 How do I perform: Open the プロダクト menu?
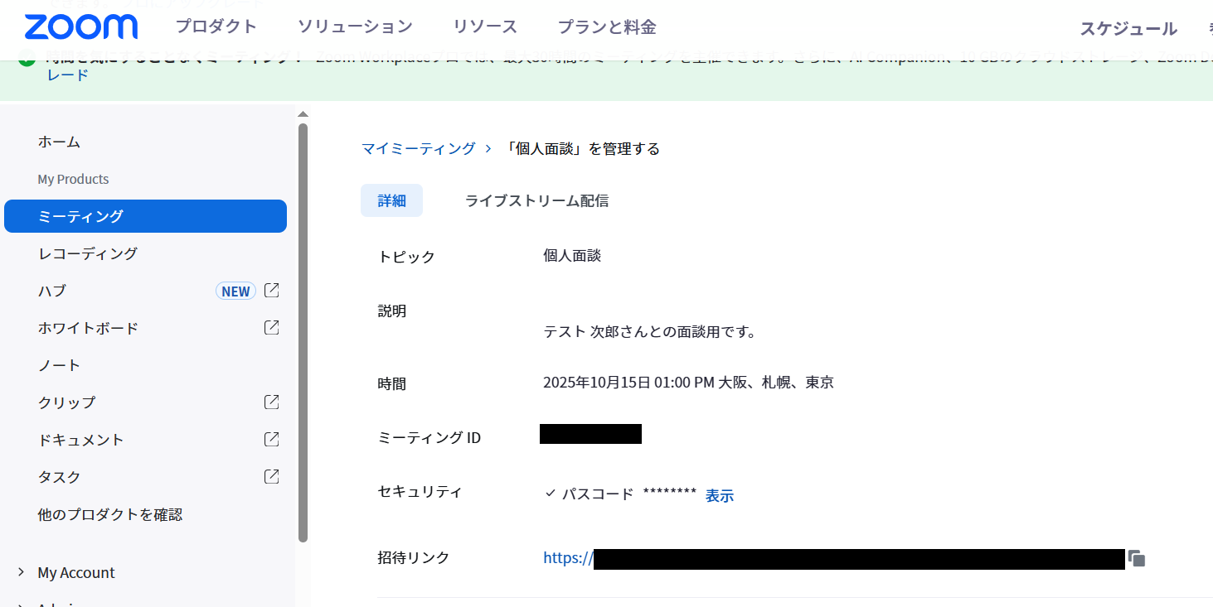click(x=216, y=26)
